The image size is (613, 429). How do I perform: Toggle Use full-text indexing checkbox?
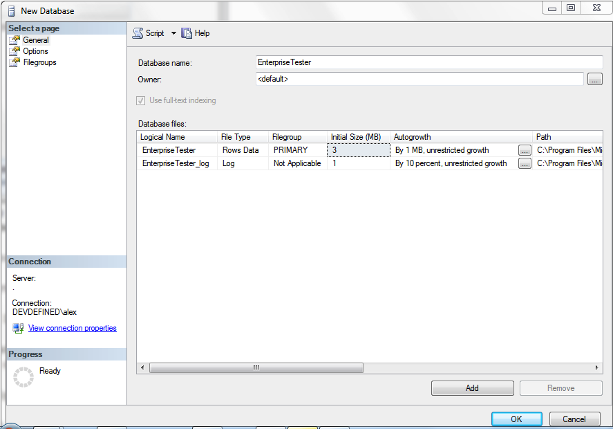pyautogui.click(x=142, y=101)
